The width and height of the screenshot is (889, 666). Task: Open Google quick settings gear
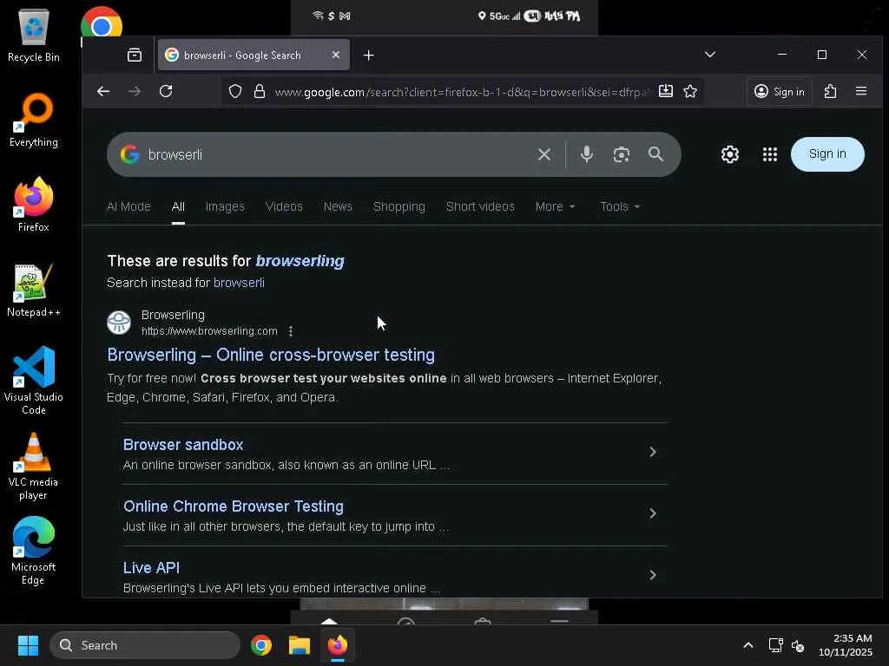tap(729, 154)
